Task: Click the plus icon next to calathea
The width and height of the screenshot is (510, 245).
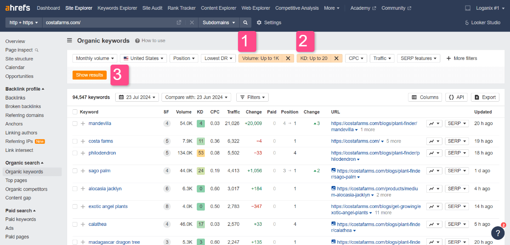Action: pos(83,225)
